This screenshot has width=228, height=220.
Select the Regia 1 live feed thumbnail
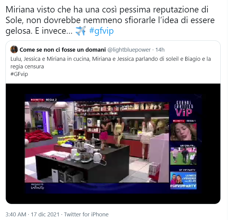click(x=183, y=132)
